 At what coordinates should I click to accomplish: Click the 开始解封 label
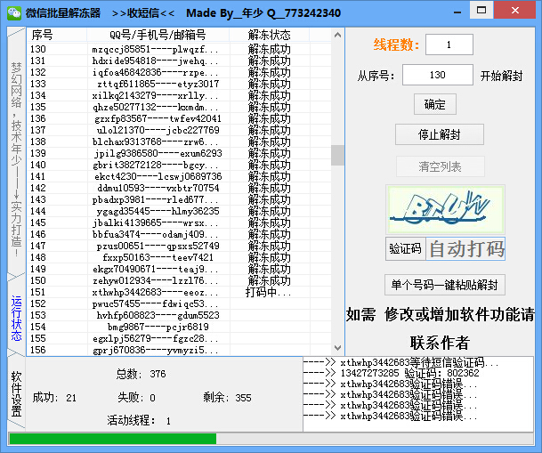(x=501, y=76)
